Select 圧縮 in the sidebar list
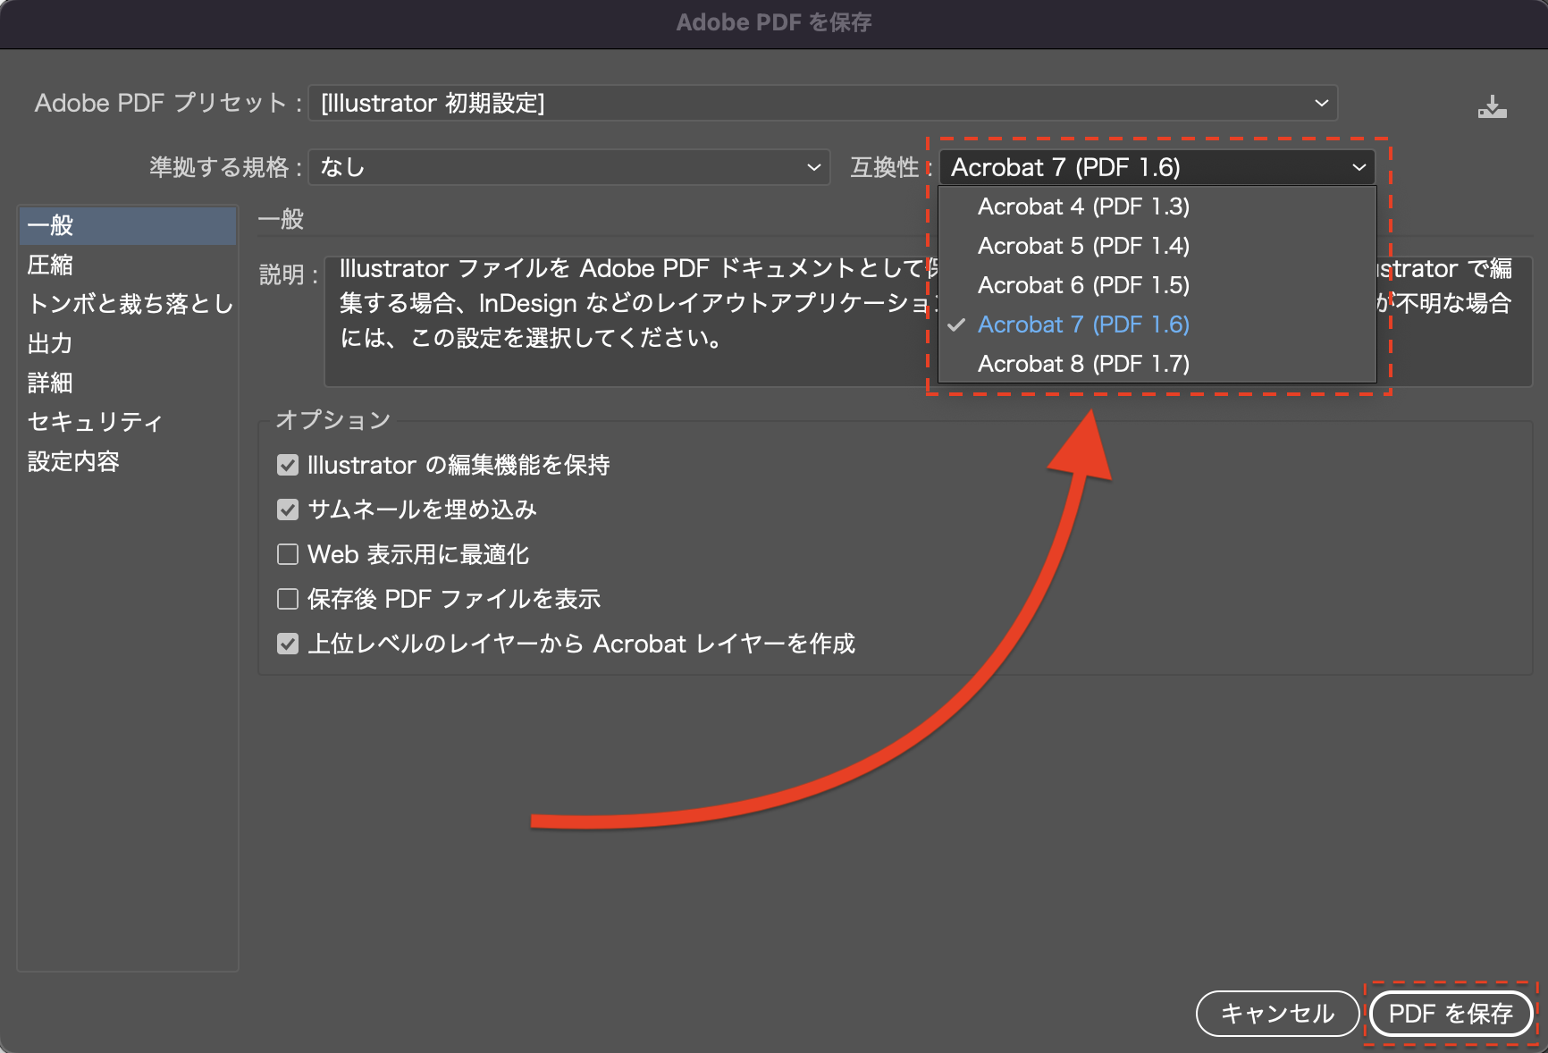1548x1053 pixels. [128, 265]
